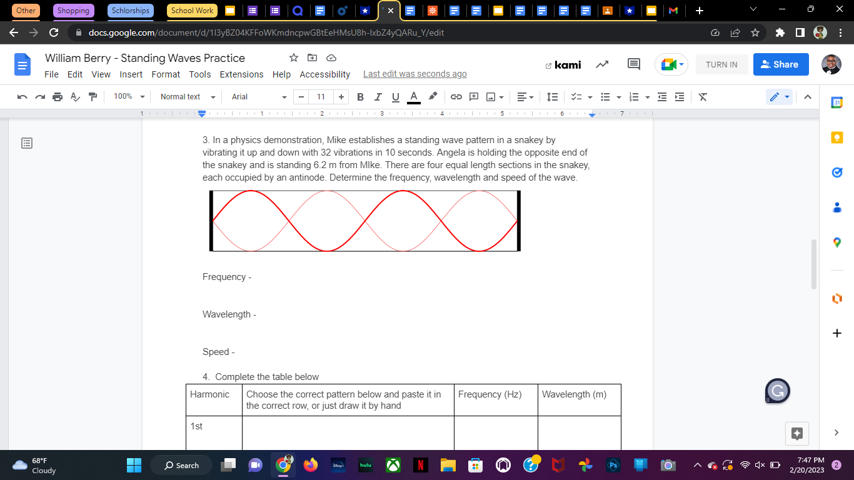Open the text alignment dropdown
The image size is (854, 480).
pyautogui.click(x=525, y=97)
